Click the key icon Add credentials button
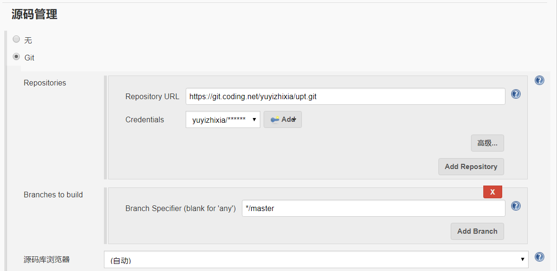 tap(283, 119)
